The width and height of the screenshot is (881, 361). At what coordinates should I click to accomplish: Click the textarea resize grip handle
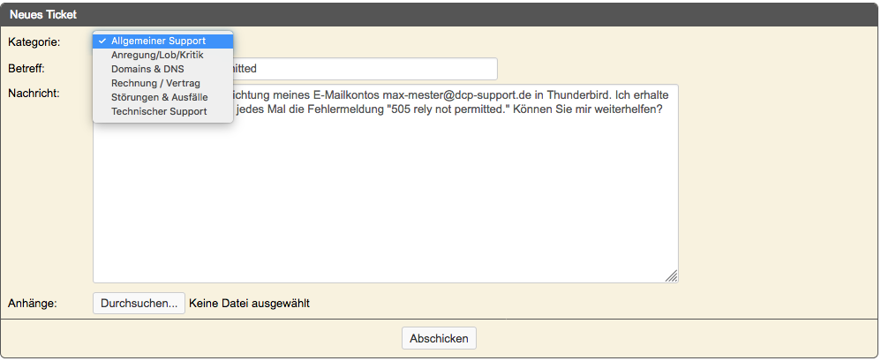[x=672, y=275]
